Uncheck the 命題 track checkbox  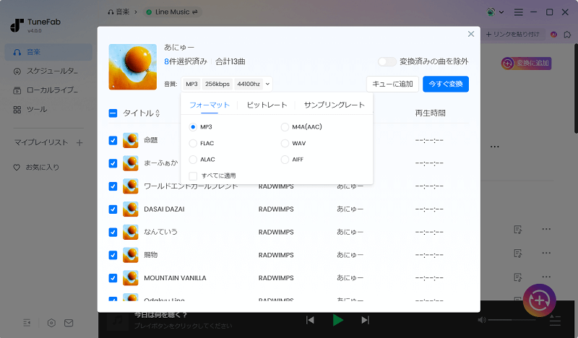pos(113,140)
